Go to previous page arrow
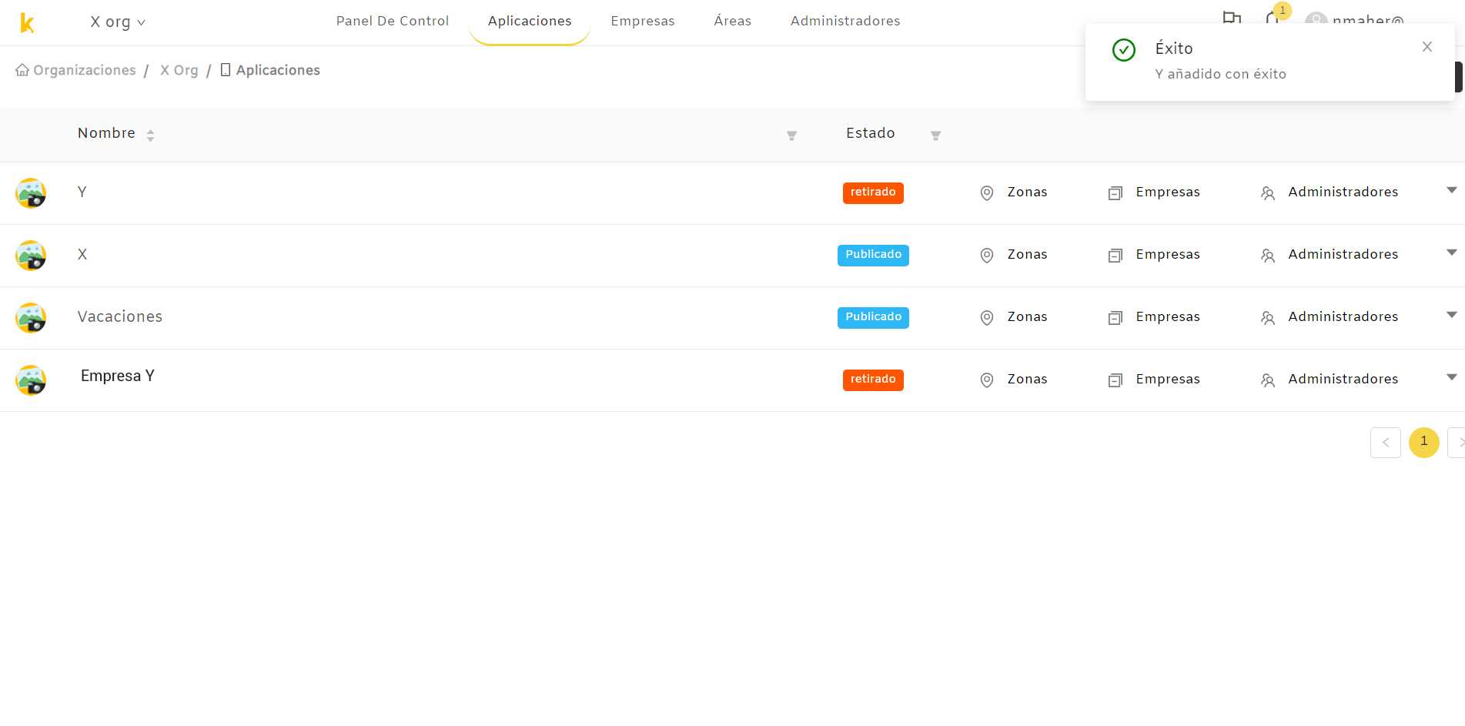Screen dimensions: 1465x726 (x=1386, y=443)
